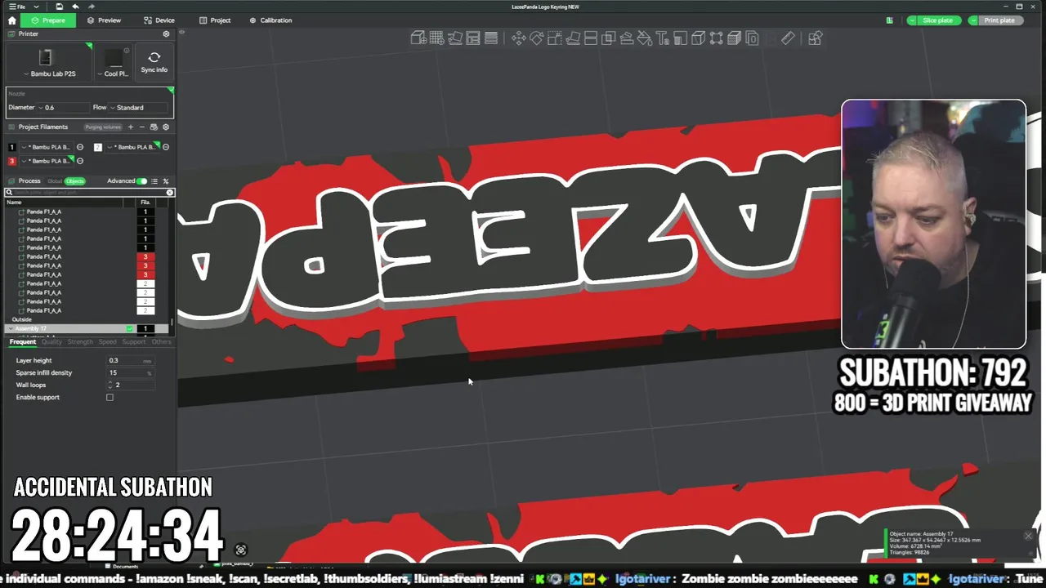The height and width of the screenshot is (588, 1046).
Task: Switch process scope to Global
Action: [55, 181]
